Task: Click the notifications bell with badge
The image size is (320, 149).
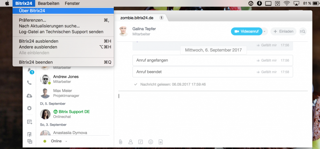Action: click(30, 70)
